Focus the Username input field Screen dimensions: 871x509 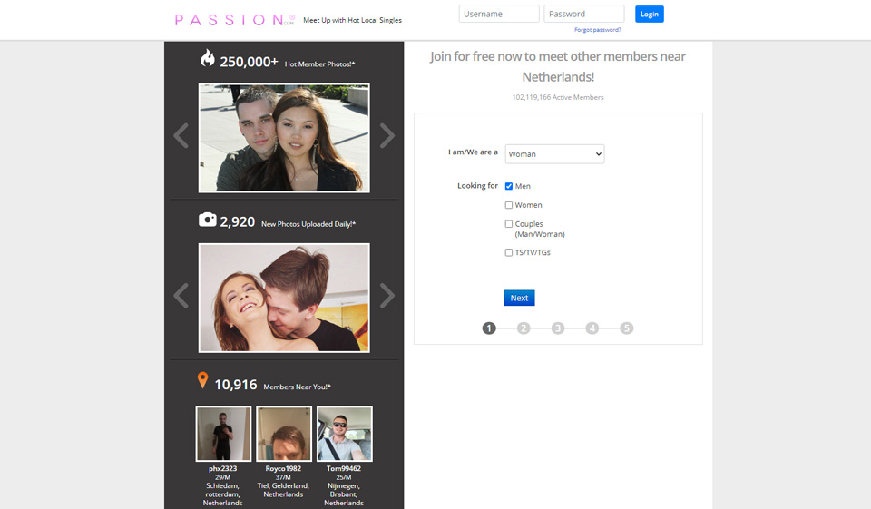pos(499,14)
